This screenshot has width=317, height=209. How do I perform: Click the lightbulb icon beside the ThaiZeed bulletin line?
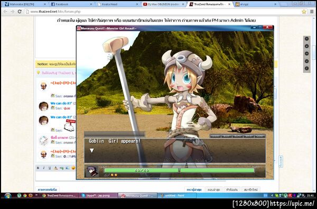[x=38, y=72]
